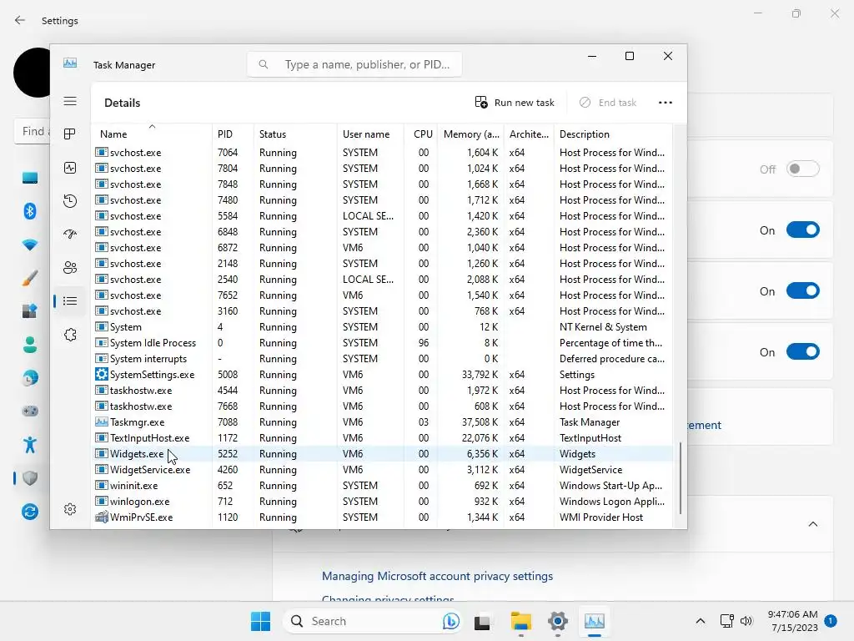Screen dimensions: 854x641
Task: Sort by the PID column header
Action: coord(233,134)
